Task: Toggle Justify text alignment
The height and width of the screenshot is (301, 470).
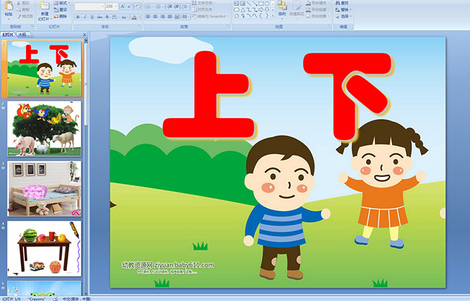Action: [x=170, y=17]
